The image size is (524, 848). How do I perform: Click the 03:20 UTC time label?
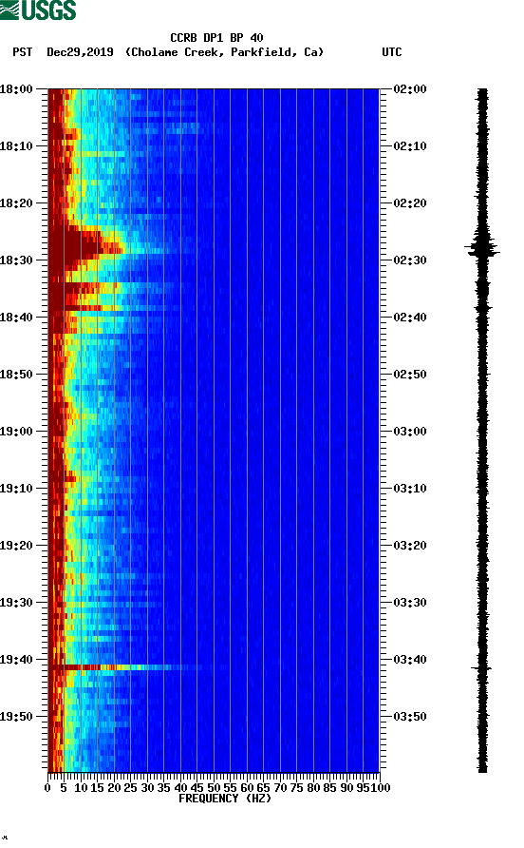pyautogui.click(x=410, y=545)
